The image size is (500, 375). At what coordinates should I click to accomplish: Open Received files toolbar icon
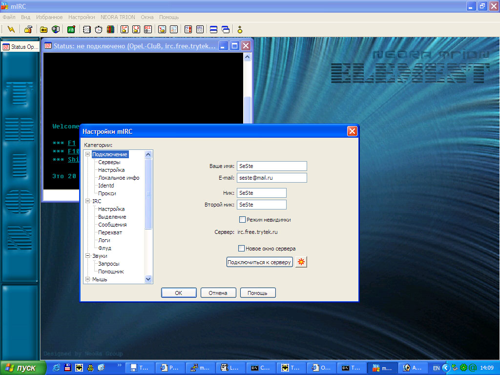[x=162, y=29]
